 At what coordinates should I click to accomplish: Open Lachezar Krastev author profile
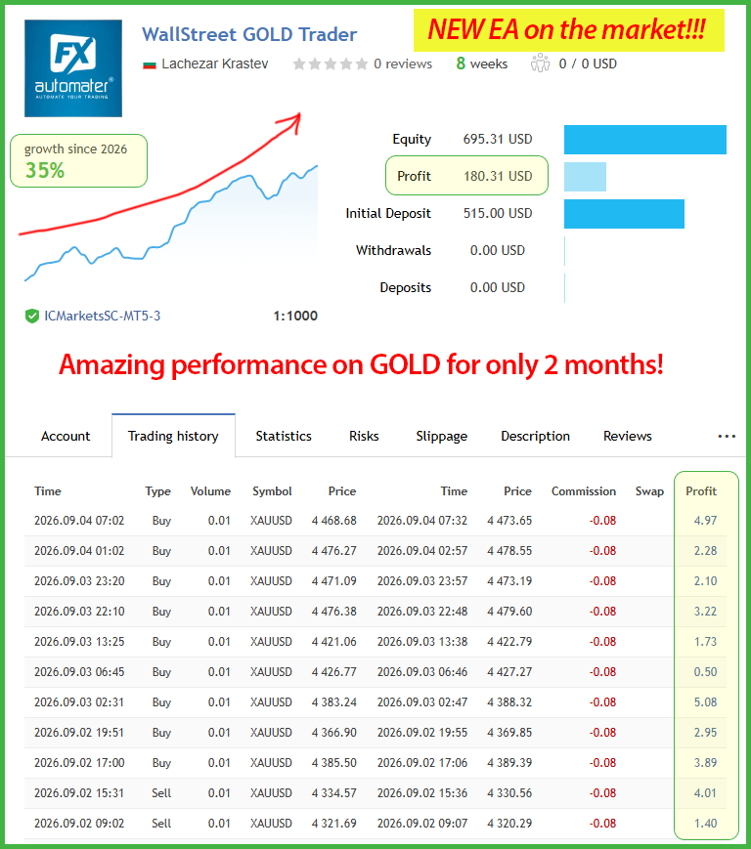coord(214,64)
